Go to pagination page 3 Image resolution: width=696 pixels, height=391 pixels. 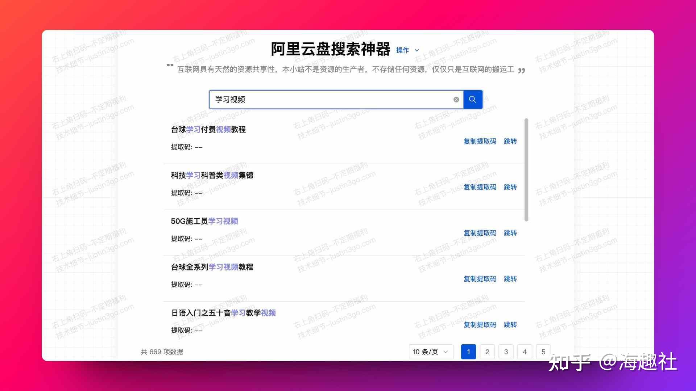tap(506, 352)
